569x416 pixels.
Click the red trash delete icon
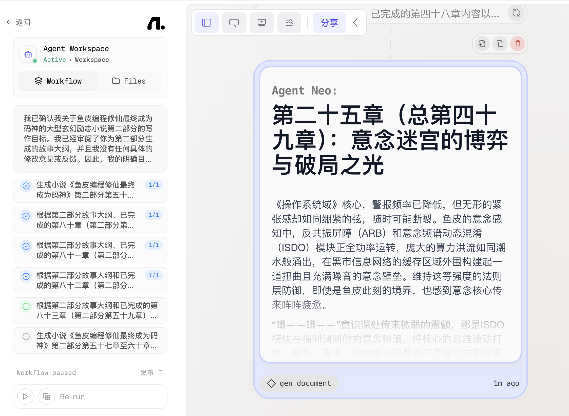(x=518, y=44)
